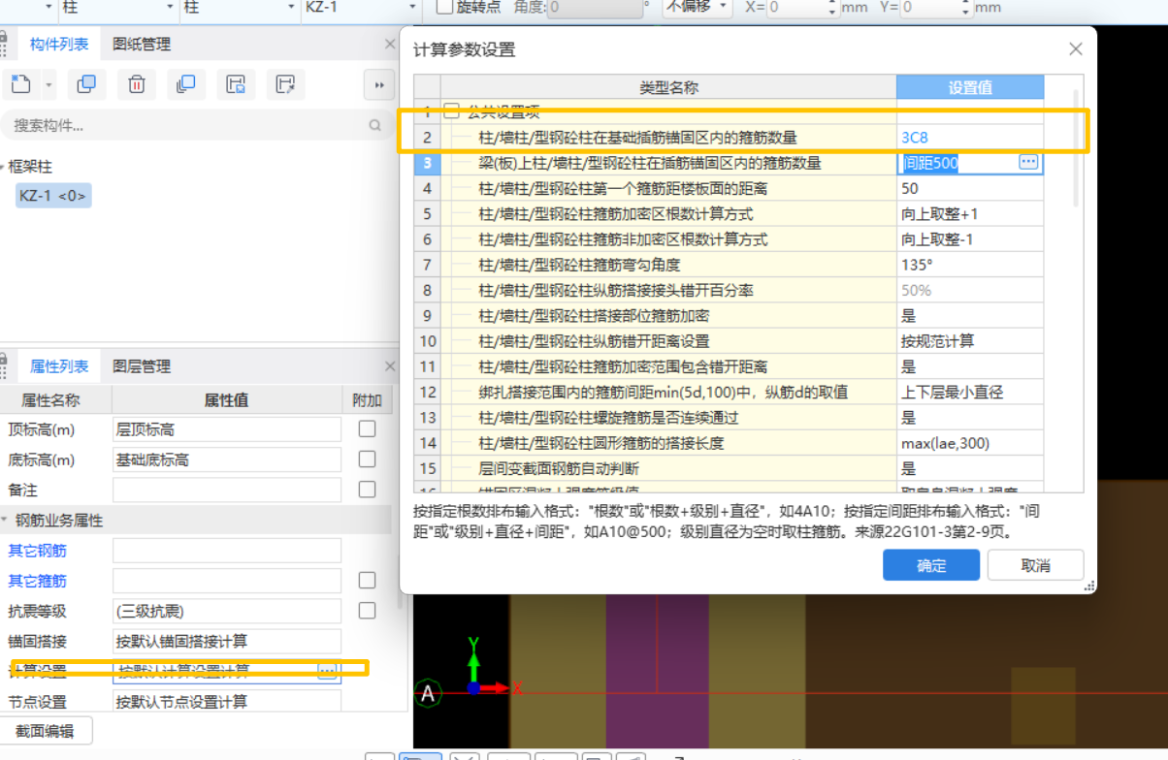Click the 截面编辑 button
1168x760 pixels.
[45, 731]
